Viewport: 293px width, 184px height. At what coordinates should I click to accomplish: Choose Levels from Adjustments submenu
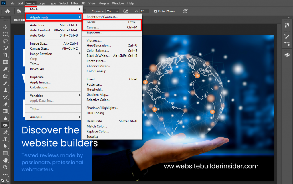(x=92, y=22)
